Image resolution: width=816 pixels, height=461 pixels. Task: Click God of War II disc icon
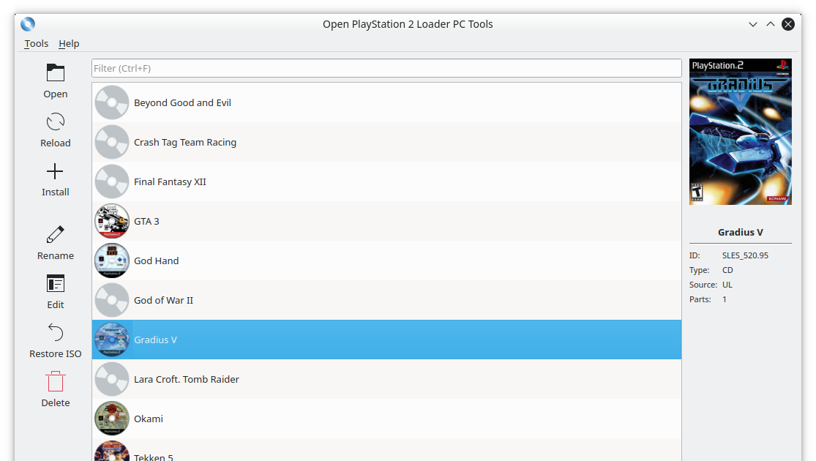[112, 300]
